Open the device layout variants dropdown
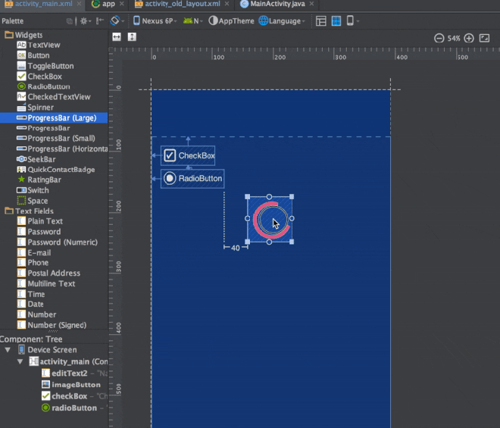This screenshot has height=428, width=500. [x=352, y=20]
